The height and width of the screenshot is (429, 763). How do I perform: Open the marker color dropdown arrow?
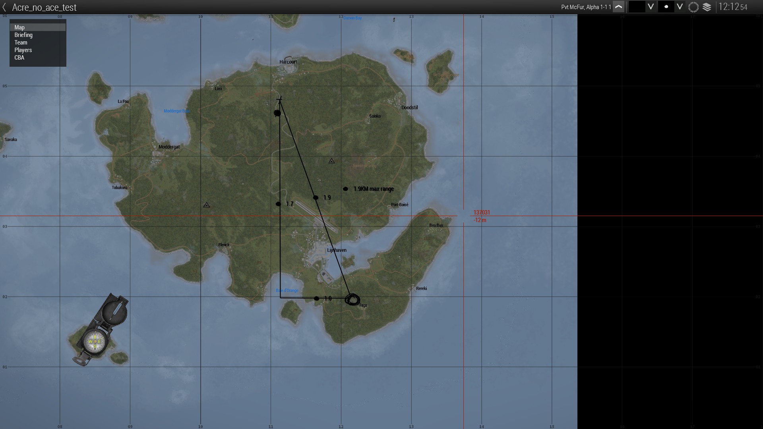651,7
